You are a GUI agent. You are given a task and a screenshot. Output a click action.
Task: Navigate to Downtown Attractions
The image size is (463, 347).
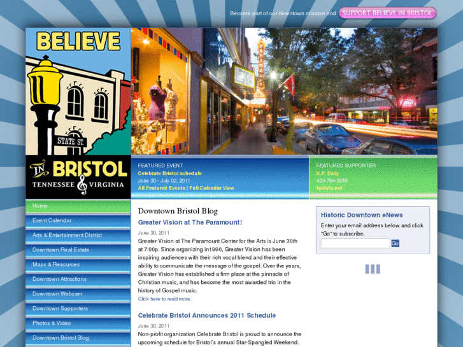(x=78, y=279)
